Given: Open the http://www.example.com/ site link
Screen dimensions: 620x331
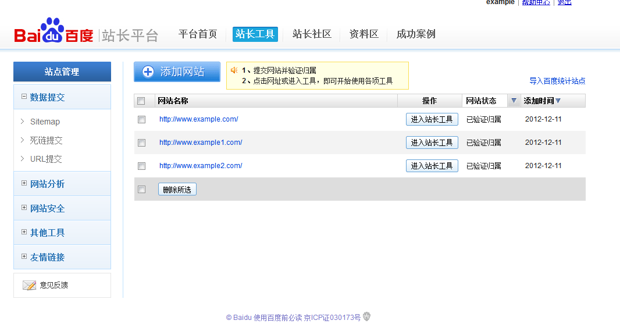Looking at the screenshot, I should coord(198,119).
